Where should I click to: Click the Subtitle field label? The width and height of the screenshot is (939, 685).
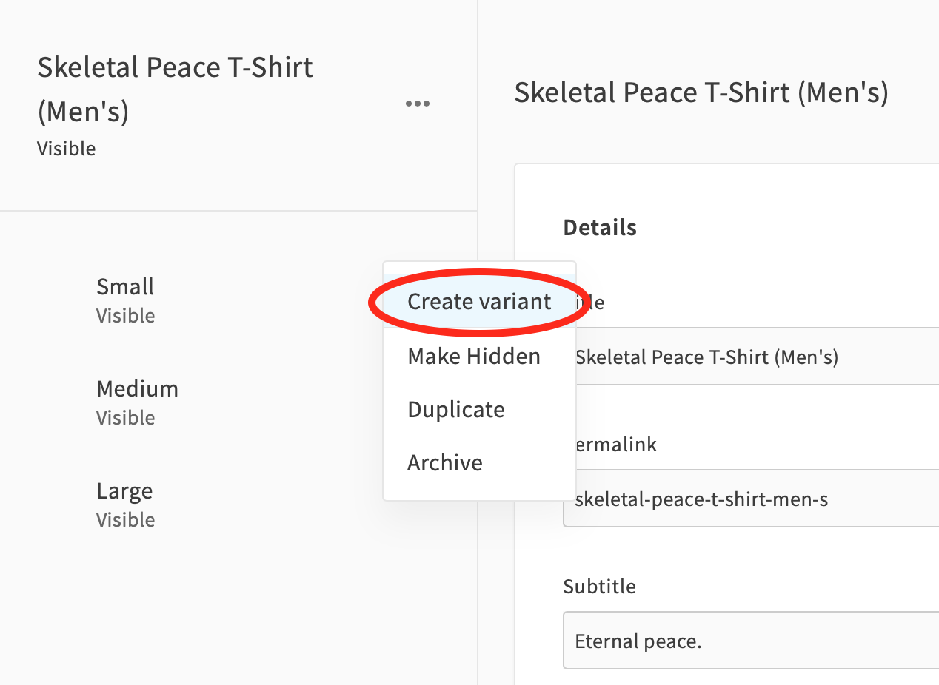(599, 586)
